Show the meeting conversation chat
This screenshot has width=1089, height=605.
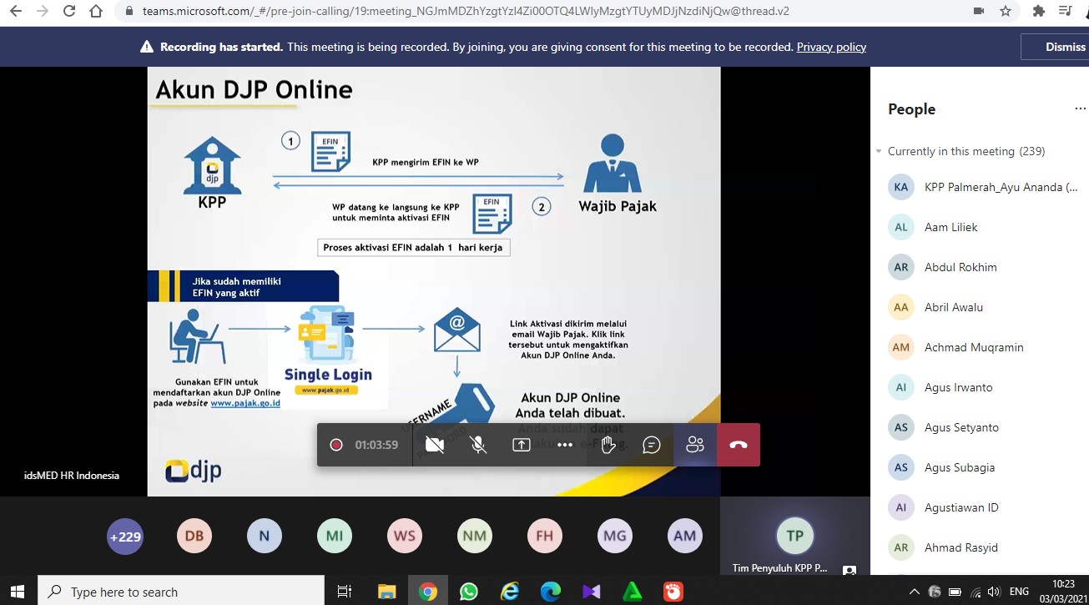click(652, 445)
